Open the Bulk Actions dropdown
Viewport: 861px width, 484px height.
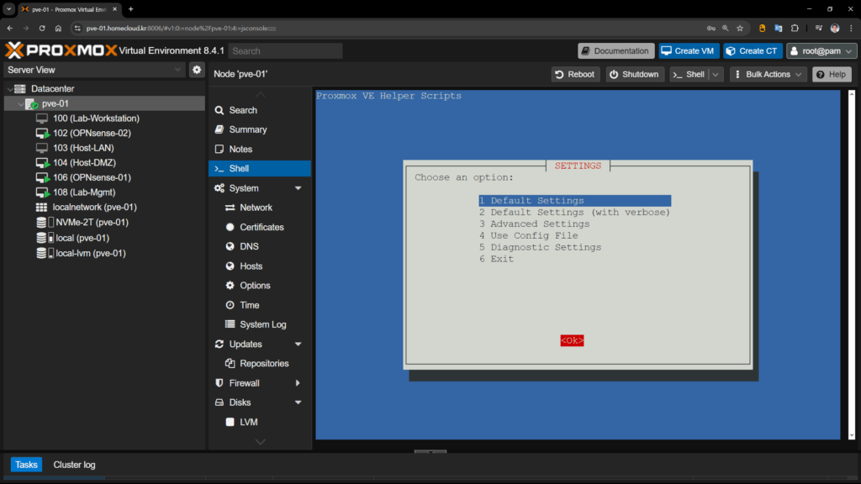tap(768, 74)
